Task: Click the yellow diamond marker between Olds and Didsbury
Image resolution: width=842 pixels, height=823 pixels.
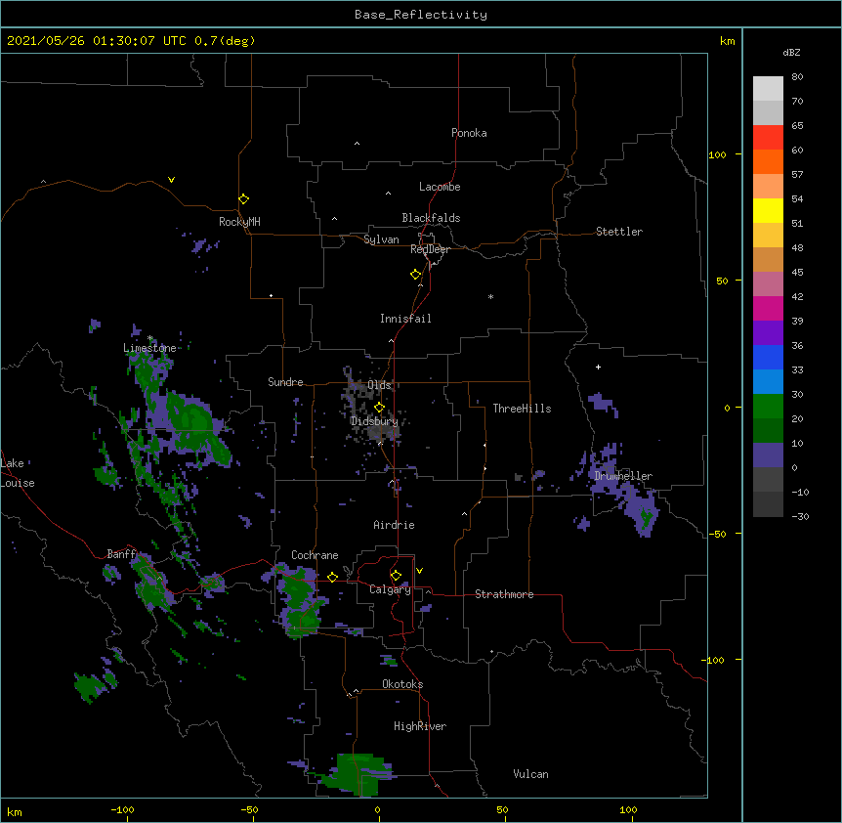Action: 379,407
